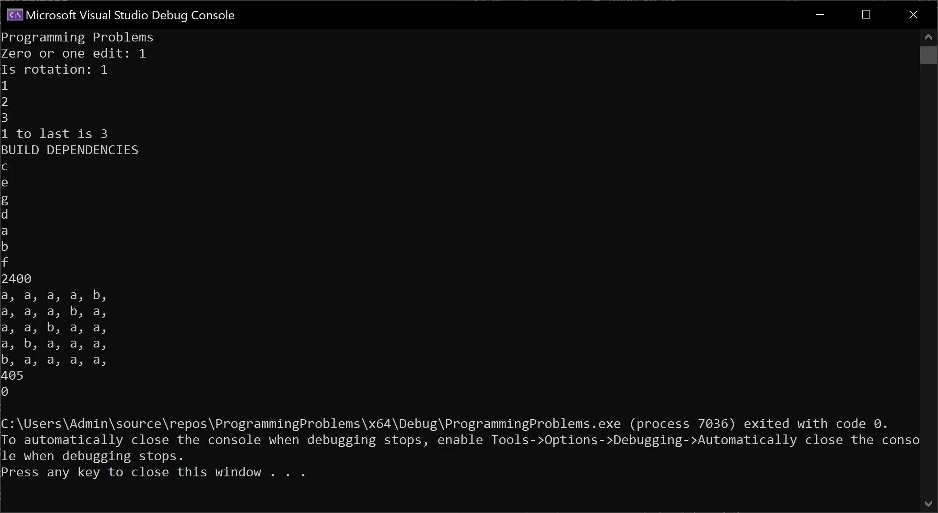Image resolution: width=938 pixels, height=513 pixels.
Task: Click the '2400' output value
Action: [x=16, y=279]
